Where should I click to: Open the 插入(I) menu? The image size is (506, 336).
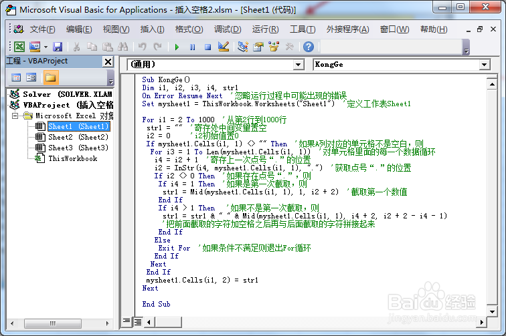(153, 29)
